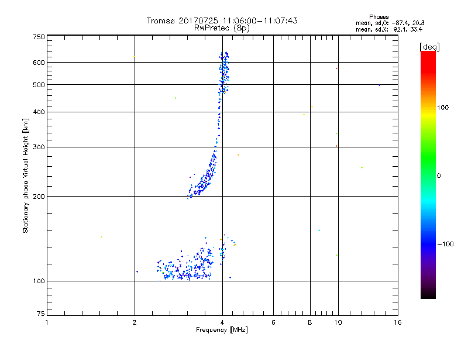Viewport: 468px width, 351px height.
Task: Click the y-axis tick label '400'
Action: click(x=39, y=112)
